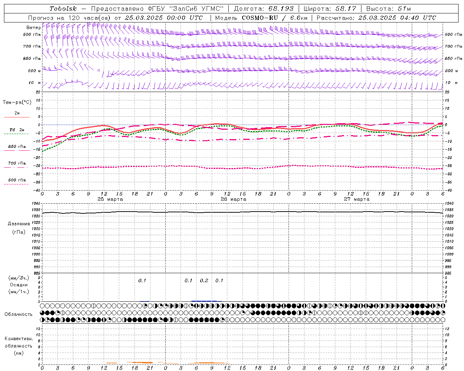Click the "Td 2м" dew point legend entry
464x371 pixels.
pos(17,130)
